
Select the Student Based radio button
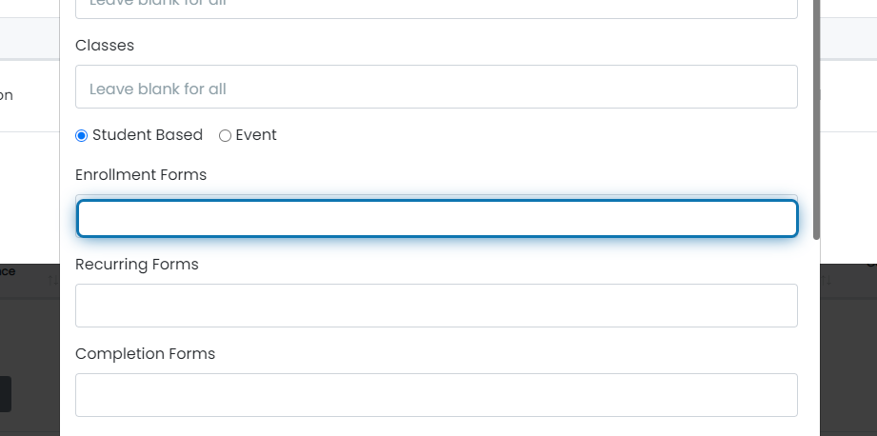tap(81, 136)
